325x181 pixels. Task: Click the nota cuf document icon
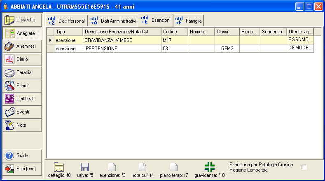142,167
